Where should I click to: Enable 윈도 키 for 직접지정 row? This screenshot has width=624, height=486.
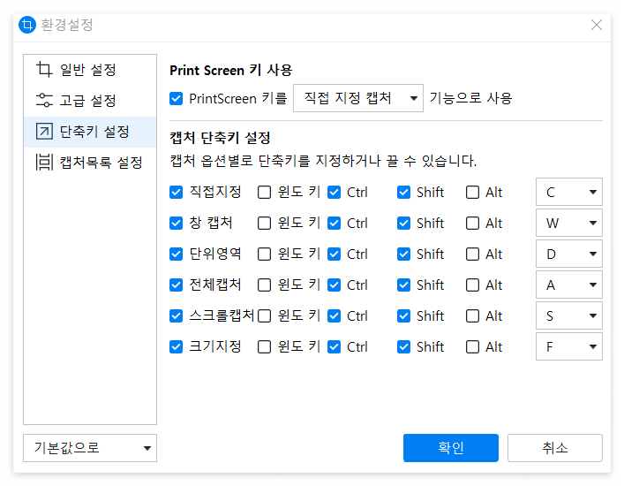coord(264,193)
